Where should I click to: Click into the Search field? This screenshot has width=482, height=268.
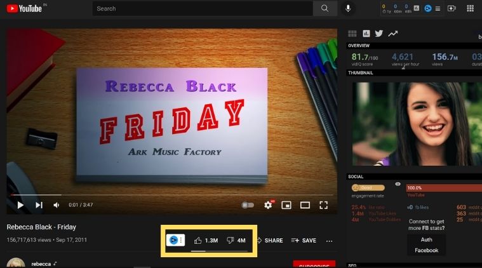pos(203,9)
